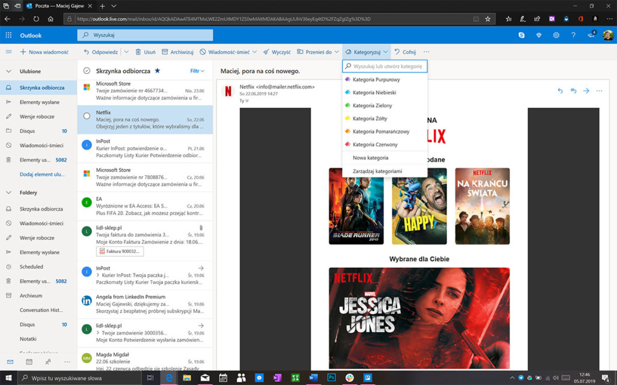The height and width of the screenshot is (385, 617).
Task: Mark Skrzynka odbiorcza as favorite star
Action: (157, 71)
